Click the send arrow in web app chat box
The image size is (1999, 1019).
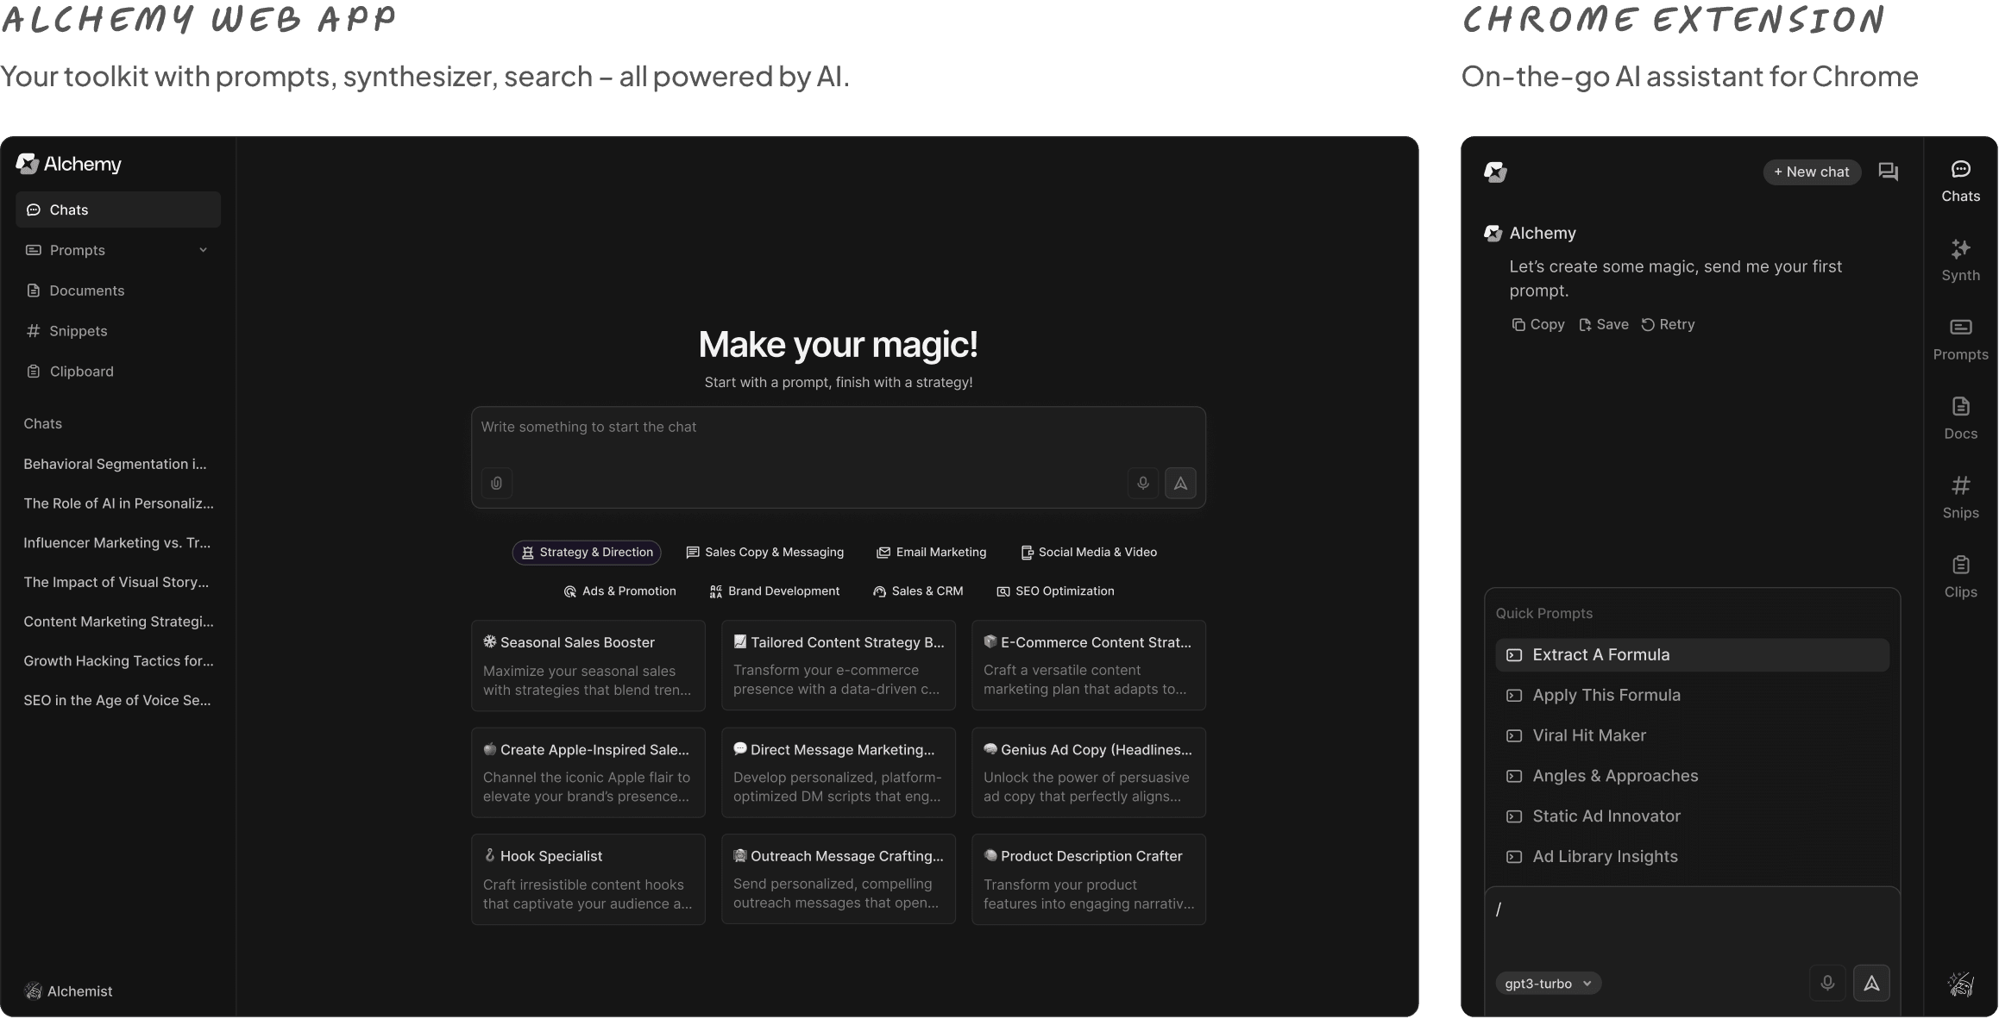(x=1181, y=484)
